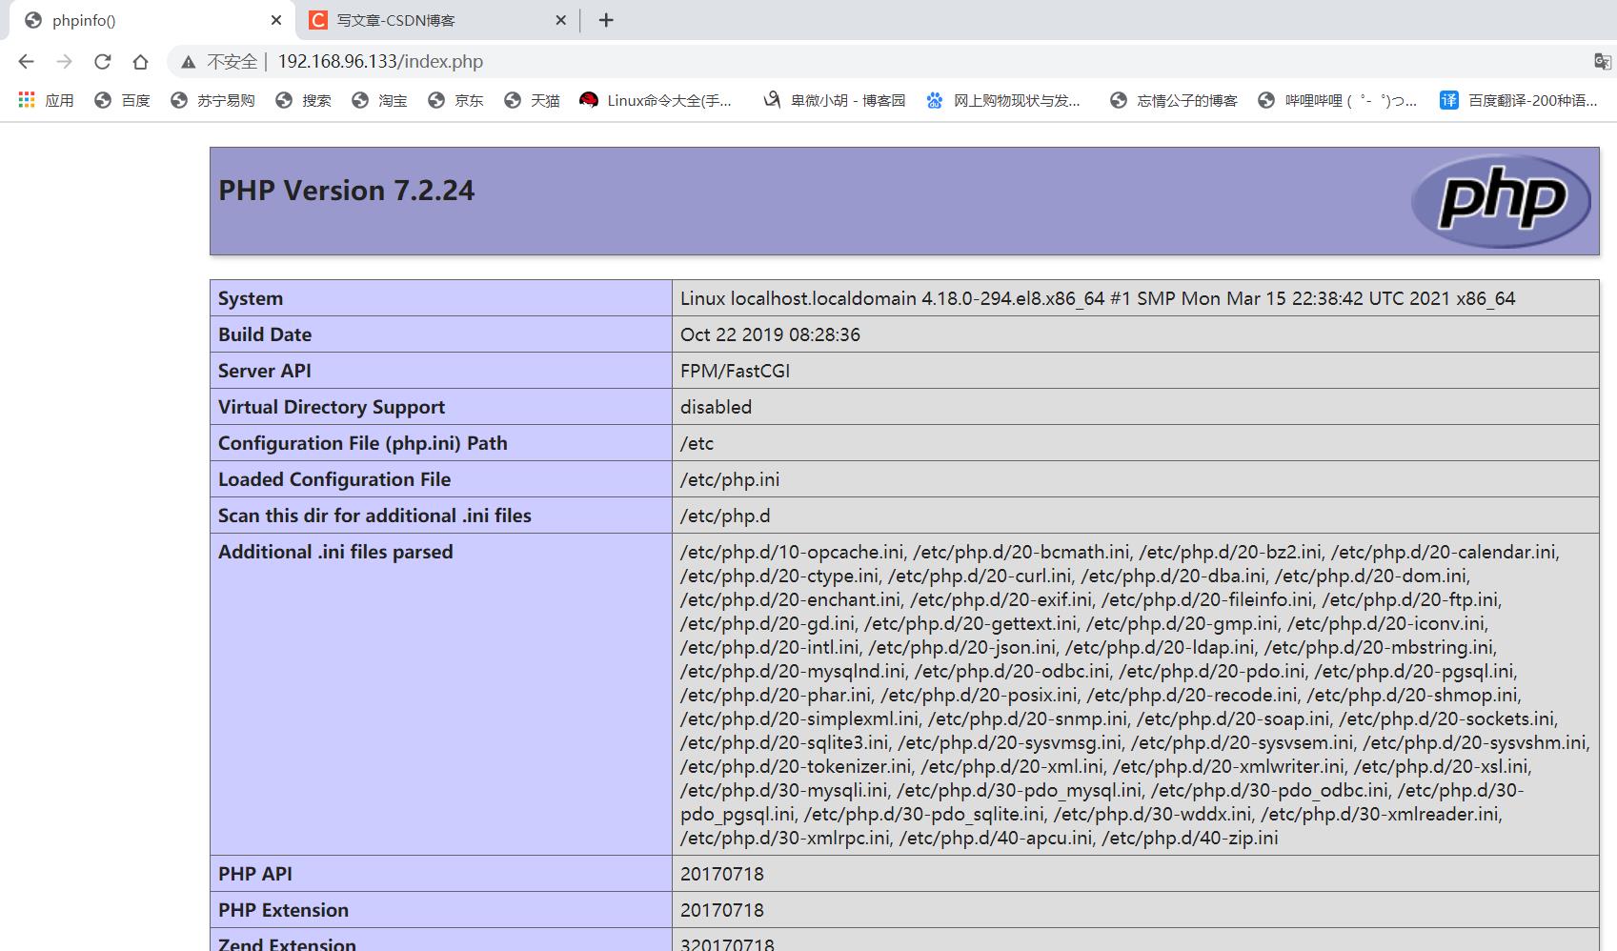Open the 苏宁易购 bookmark

coord(212,100)
